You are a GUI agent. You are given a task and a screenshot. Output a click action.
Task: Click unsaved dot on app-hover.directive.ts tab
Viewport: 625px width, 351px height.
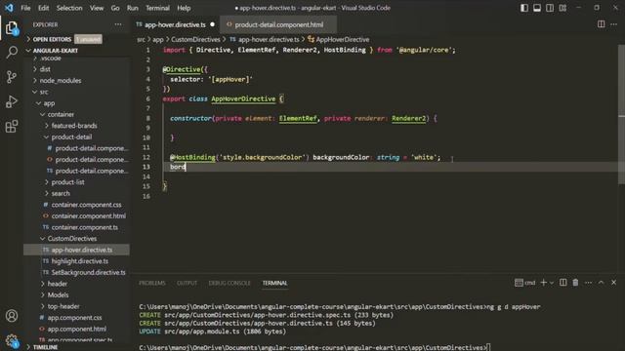213,24
